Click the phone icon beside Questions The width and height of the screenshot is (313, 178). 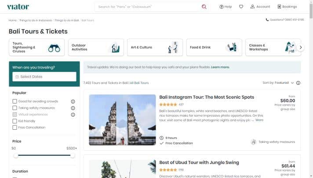pyautogui.click(x=267, y=20)
